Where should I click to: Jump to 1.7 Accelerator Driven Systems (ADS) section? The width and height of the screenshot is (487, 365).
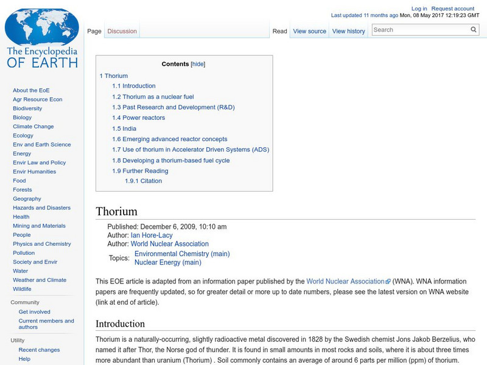point(191,150)
